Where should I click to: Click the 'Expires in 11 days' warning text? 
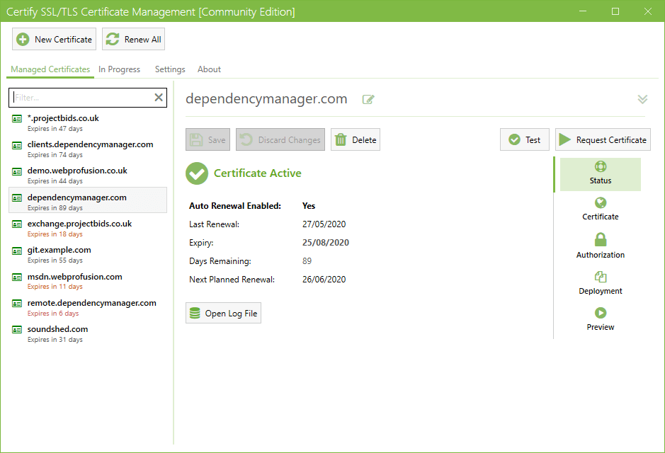click(55, 287)
